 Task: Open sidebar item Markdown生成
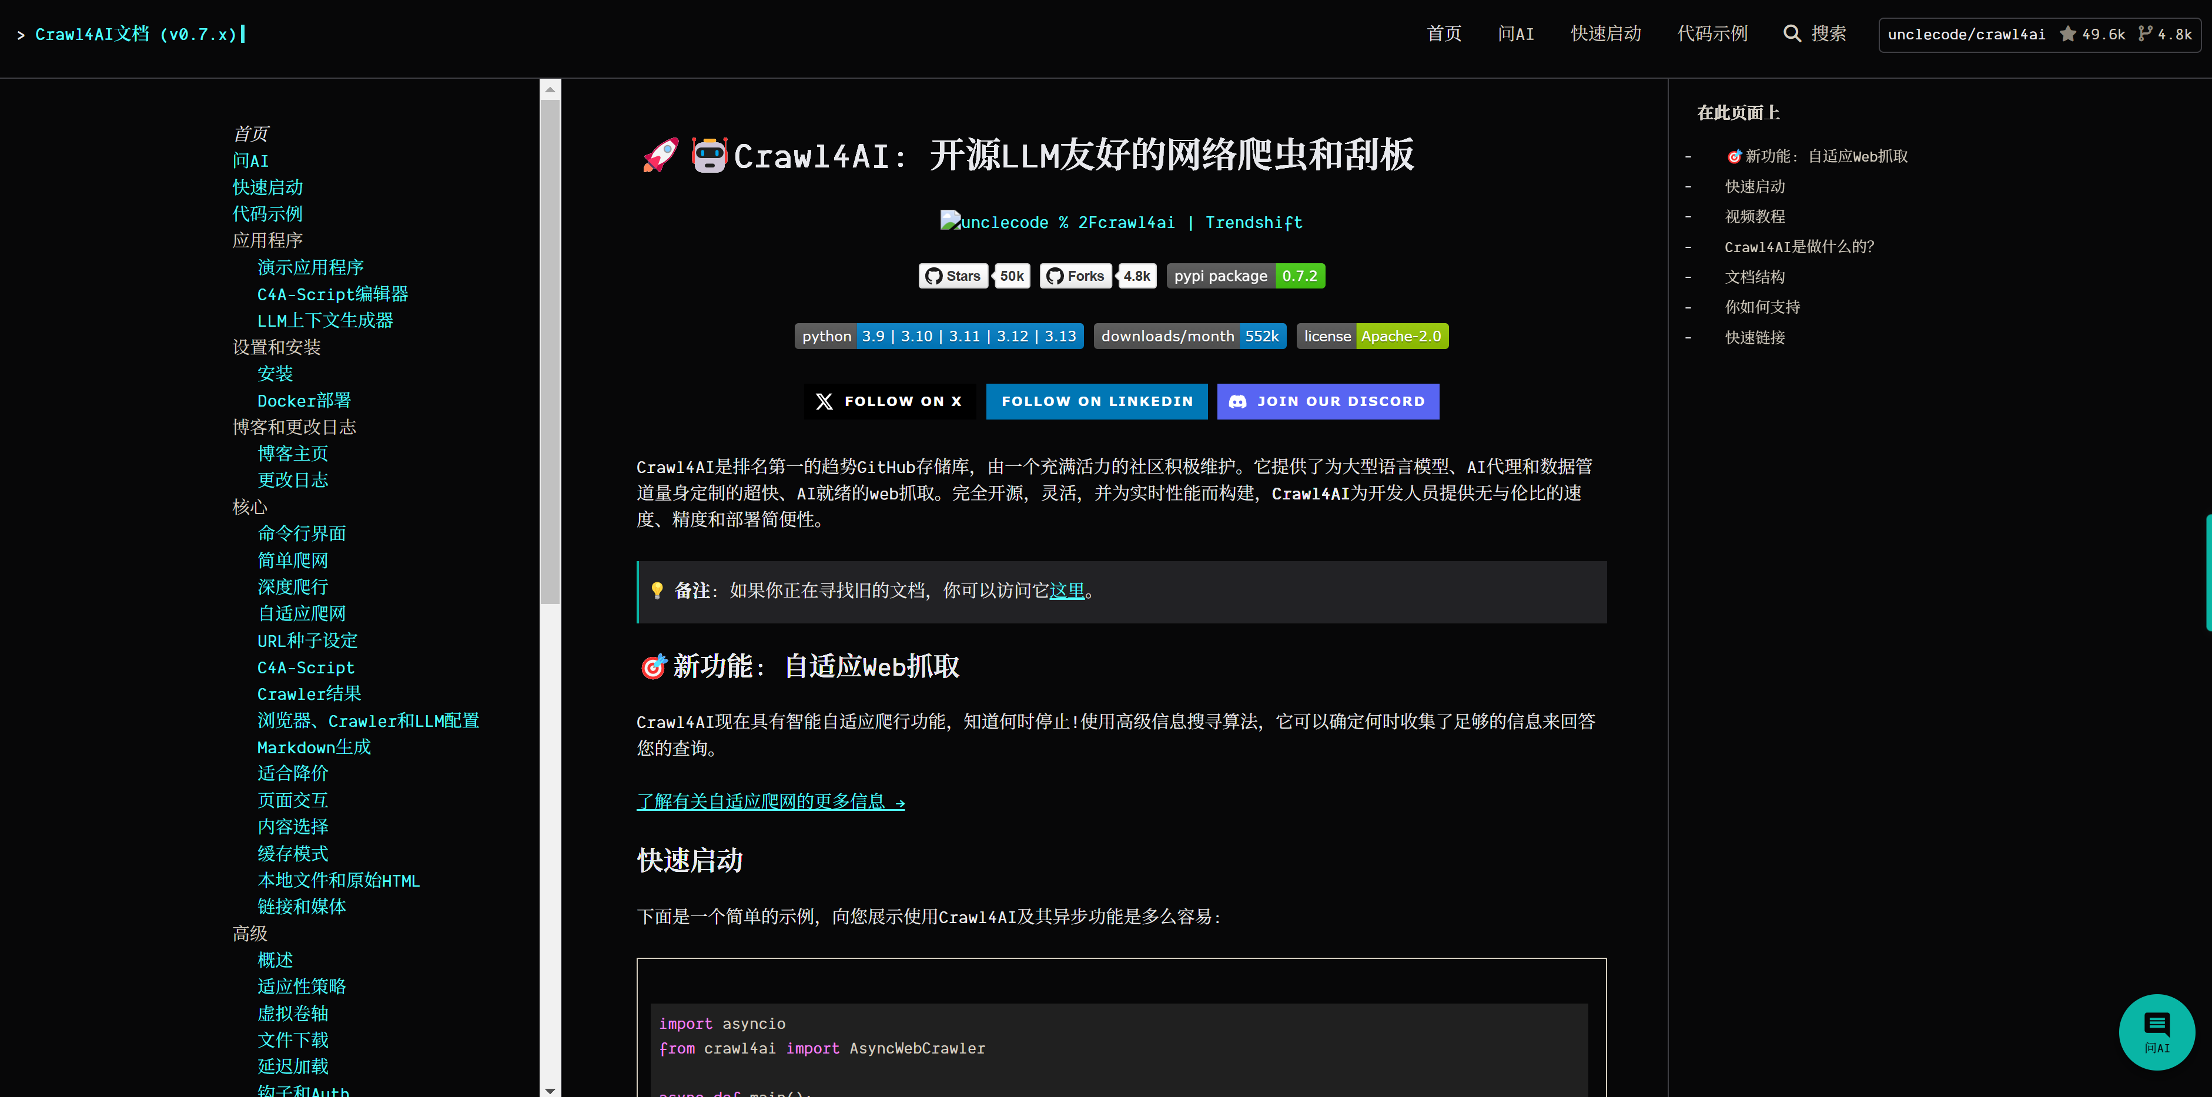(314, 747)
